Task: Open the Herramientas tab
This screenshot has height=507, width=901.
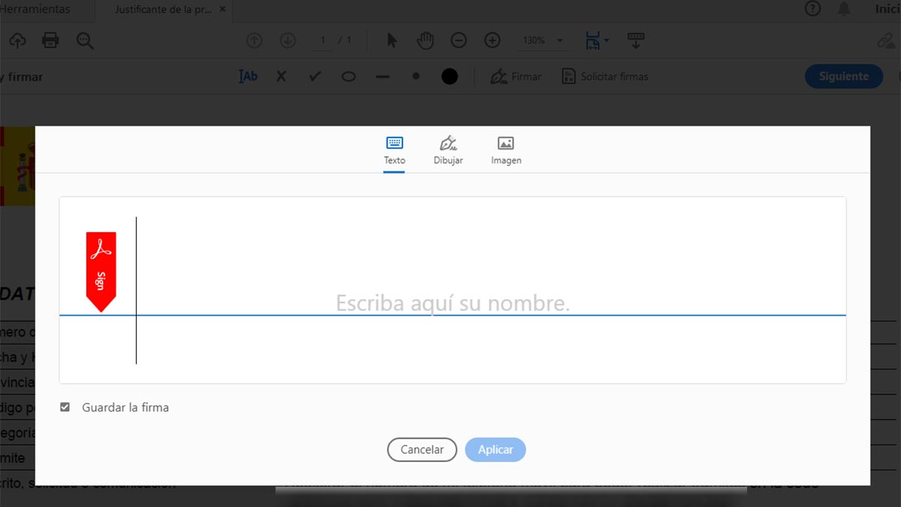Action: (x=36, y=10)
